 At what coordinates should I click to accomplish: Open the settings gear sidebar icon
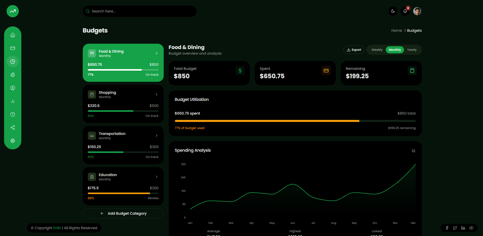click(x=13, y=141)
